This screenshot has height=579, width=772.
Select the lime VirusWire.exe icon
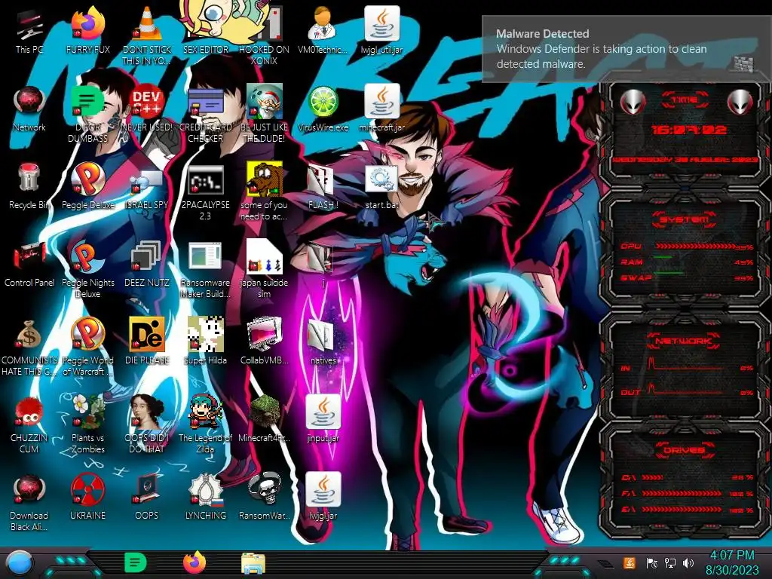pos(323,109)
